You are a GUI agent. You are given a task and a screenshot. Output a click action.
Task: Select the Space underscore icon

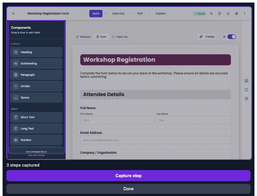click(x=16, y=97)
